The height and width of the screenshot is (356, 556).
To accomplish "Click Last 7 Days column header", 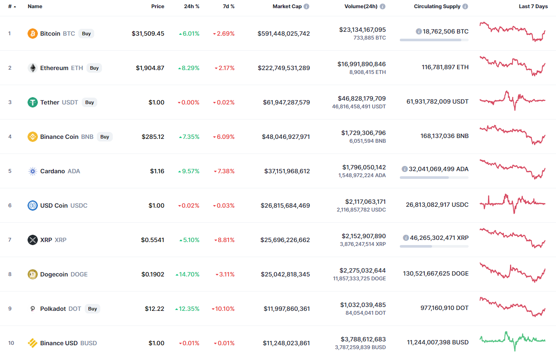I will tap(533, 6).
